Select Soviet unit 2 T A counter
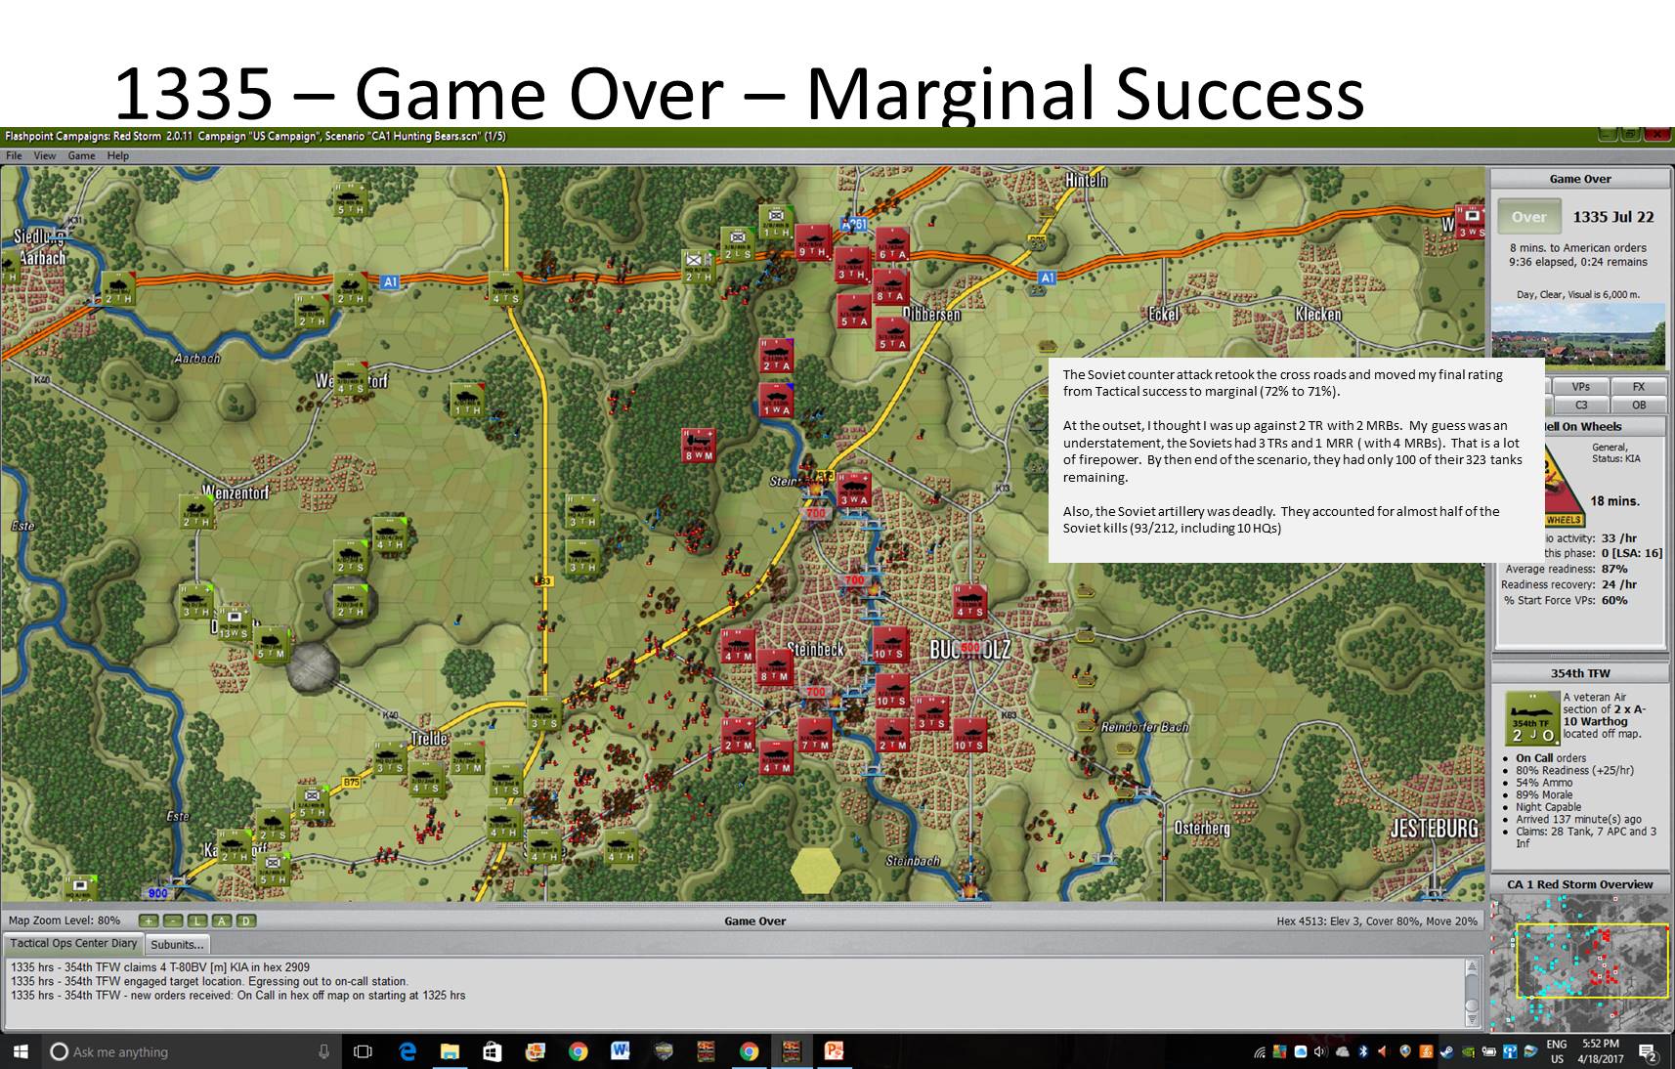The width and height of the screenshot is (1675, 1069). pos(777,356)
